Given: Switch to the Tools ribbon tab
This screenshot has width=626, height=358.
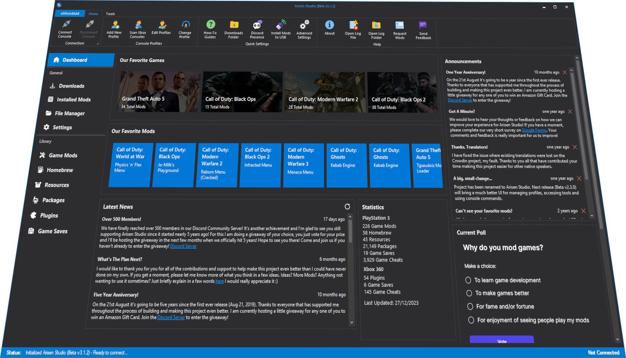Looking at the screenshot, I should click(x=110, y=14).
